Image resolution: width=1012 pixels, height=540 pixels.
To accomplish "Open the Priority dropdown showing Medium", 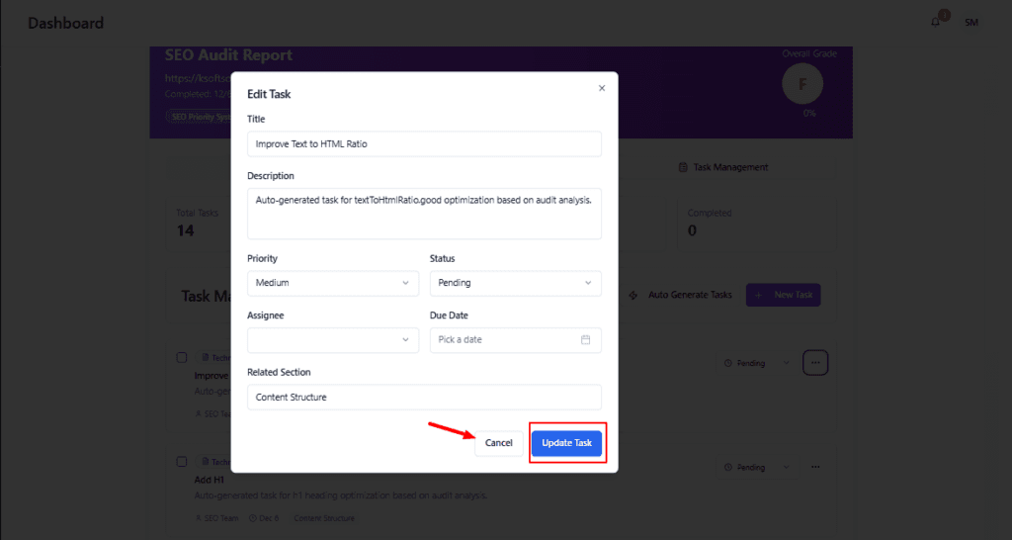I will click(332, 283).
